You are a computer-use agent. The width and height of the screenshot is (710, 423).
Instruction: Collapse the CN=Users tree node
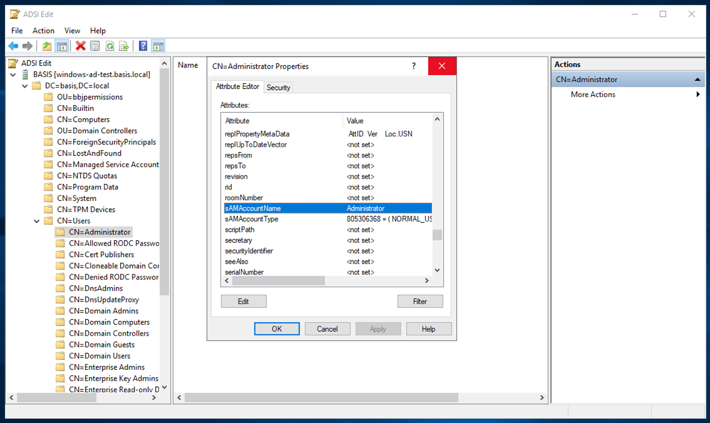coord(37,221)
